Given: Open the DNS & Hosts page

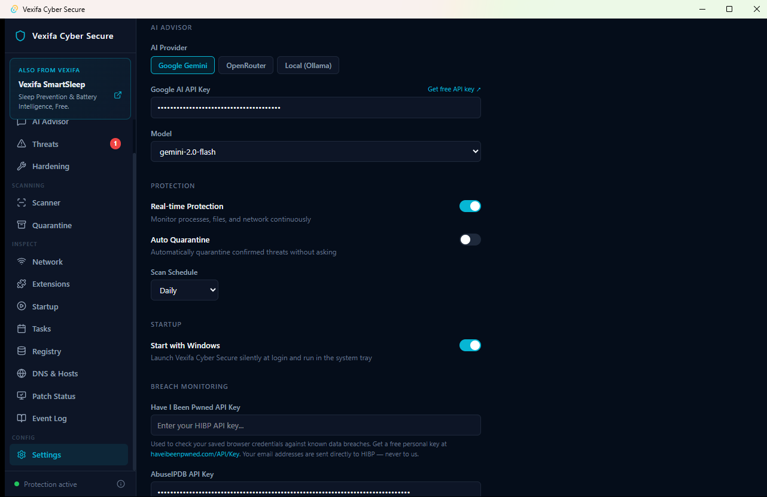Looking at the screenshot, I should pyautogui.click(x=69, y=373).
